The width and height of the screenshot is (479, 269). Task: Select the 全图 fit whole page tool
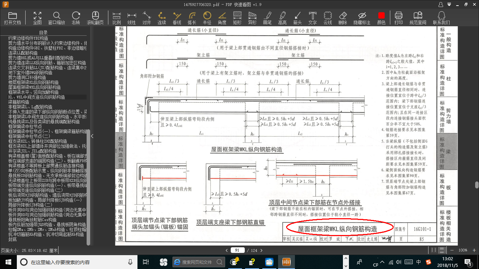[37, 18]
